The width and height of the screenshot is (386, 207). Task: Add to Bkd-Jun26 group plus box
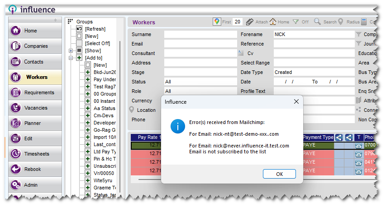click(88, 72)
